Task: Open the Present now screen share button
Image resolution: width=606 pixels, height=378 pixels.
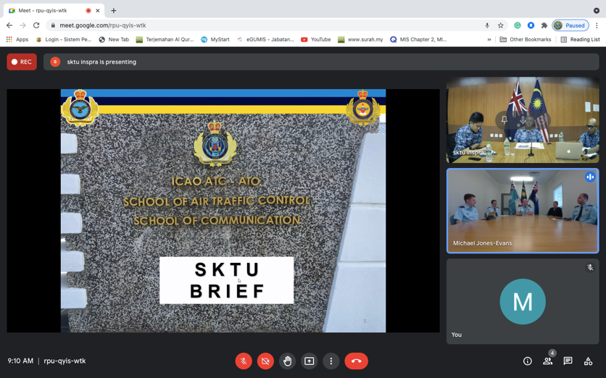Action: (x=310, y=361)
